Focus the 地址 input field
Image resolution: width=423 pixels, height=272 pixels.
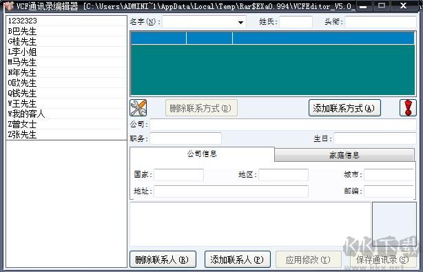pyautogui.click(x=231, y=191)
